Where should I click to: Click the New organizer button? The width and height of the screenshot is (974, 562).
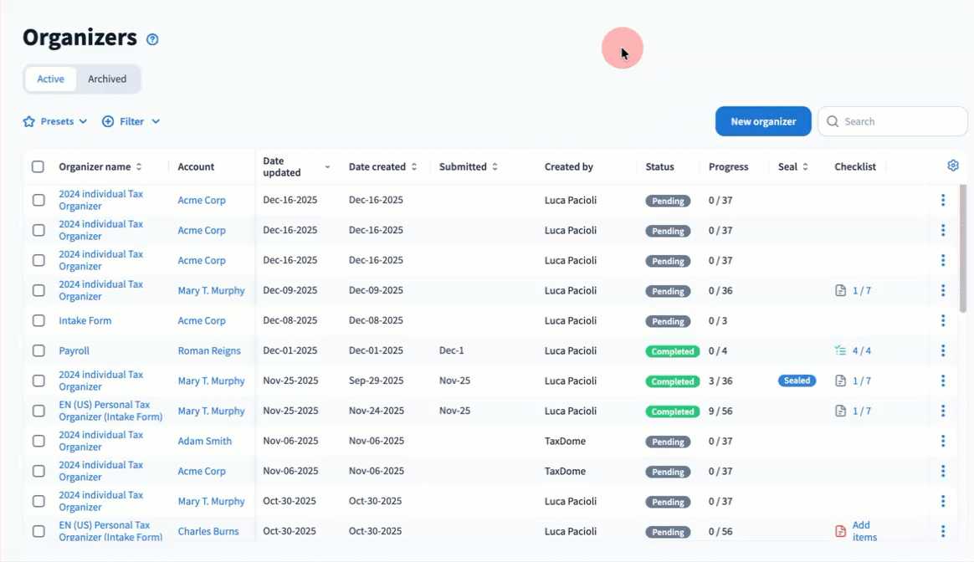click(x=762, y=121)
